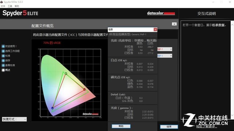The height and width of the screenshot is (131, 234).
Task: Click the 70% 的 sRGB label
Action: [52, 43]
